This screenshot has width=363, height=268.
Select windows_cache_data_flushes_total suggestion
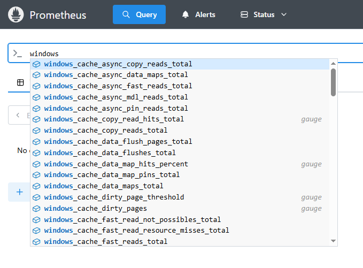[x=180, y=152]
